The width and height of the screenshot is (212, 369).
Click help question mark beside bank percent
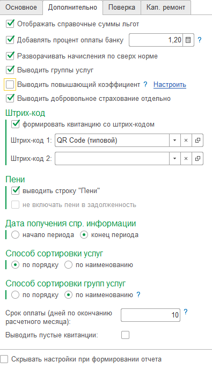[x=200, y=40]
